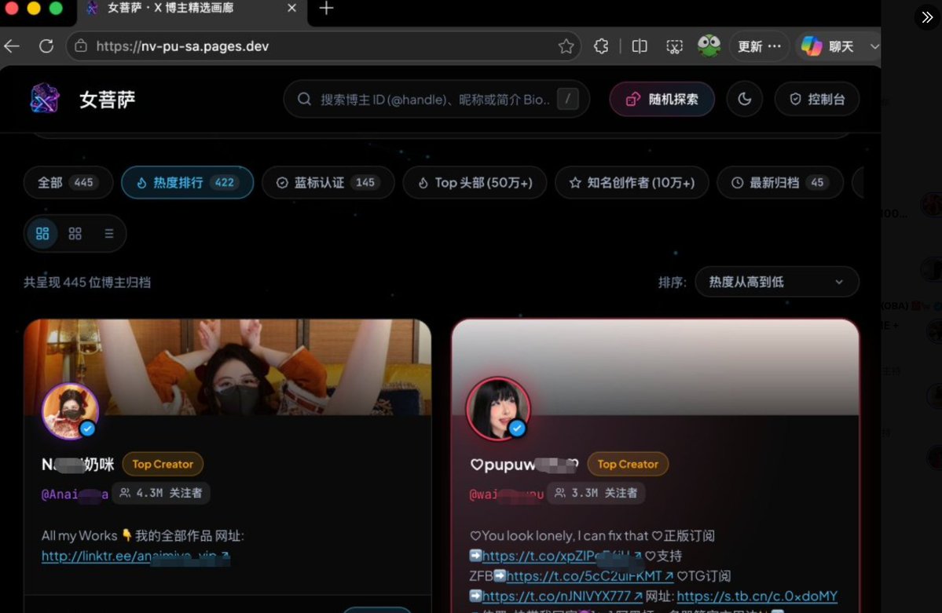Click the 共呈现 445 位博主归档 text
Image resolution: width=942 pixels, height=613 pixels.
pyautogui.click(x=87, y=283)
